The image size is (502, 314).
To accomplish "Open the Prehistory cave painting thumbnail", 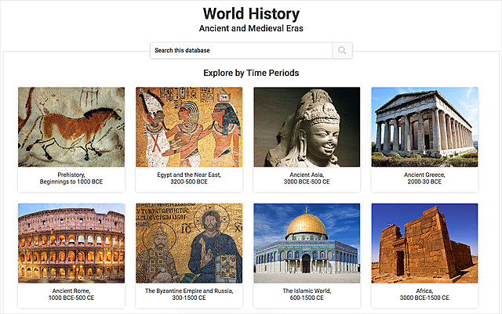I will coord(71,127).
